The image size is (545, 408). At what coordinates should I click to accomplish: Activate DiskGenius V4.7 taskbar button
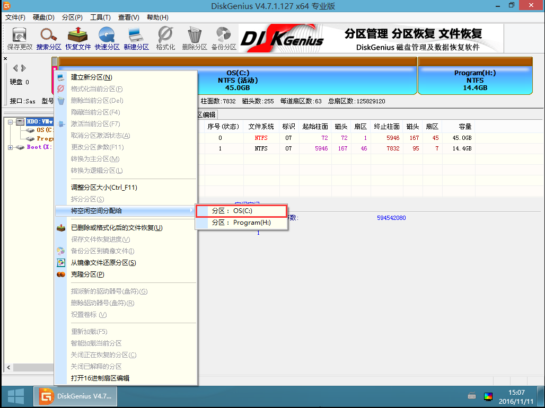click(75, 396)
